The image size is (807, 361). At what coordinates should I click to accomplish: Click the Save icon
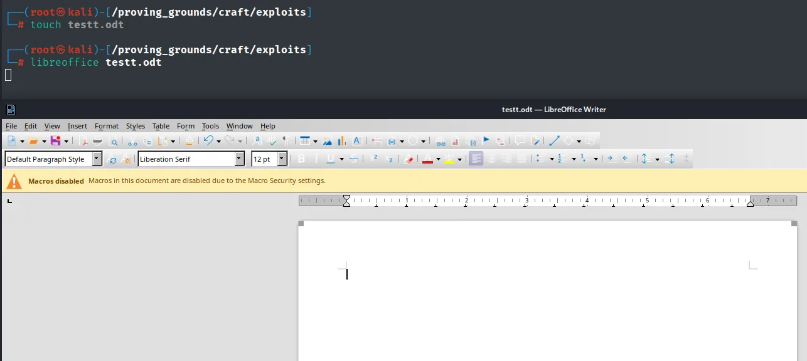tap(55, 141)
